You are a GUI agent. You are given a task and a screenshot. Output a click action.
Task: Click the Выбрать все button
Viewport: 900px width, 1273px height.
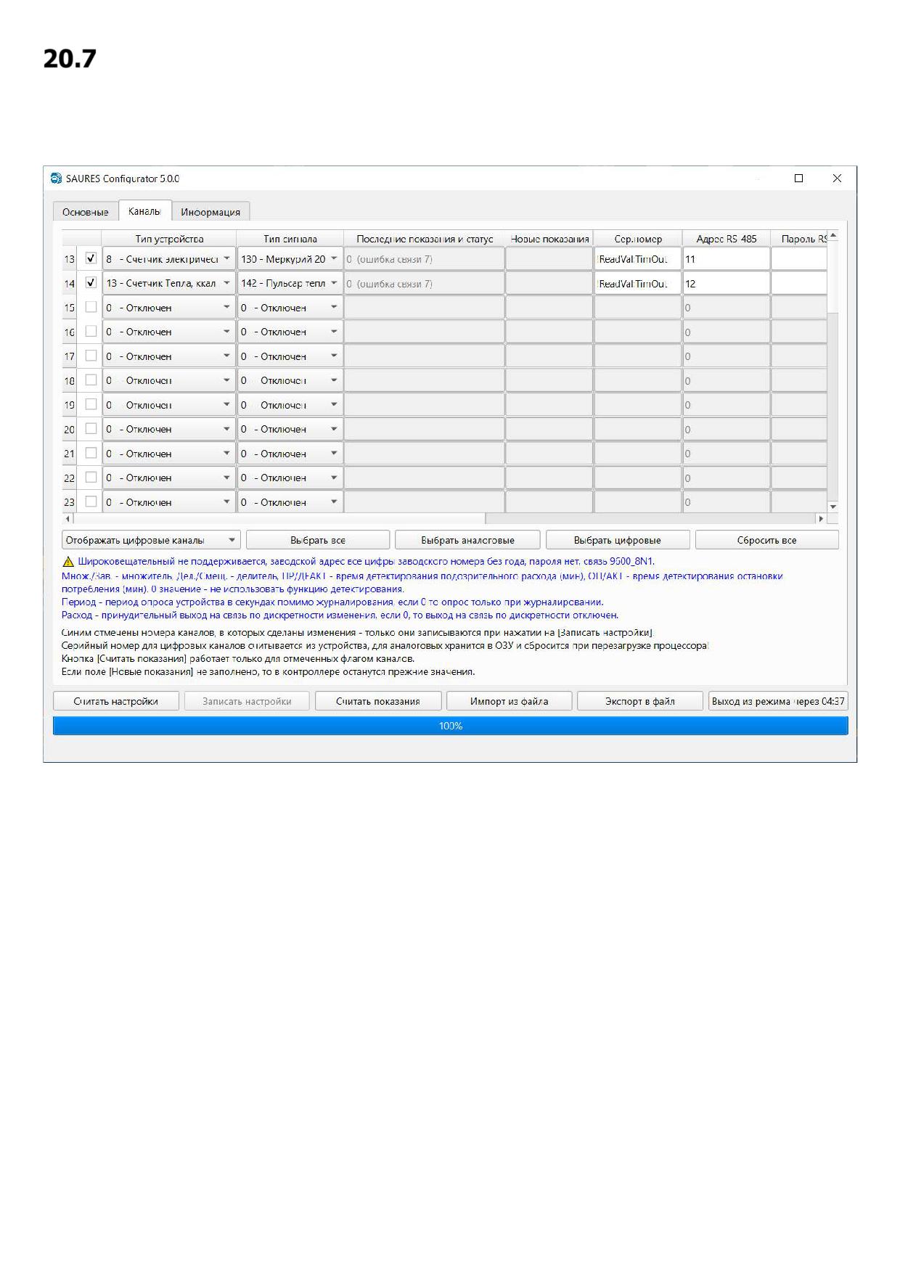[x=318, y=540]
